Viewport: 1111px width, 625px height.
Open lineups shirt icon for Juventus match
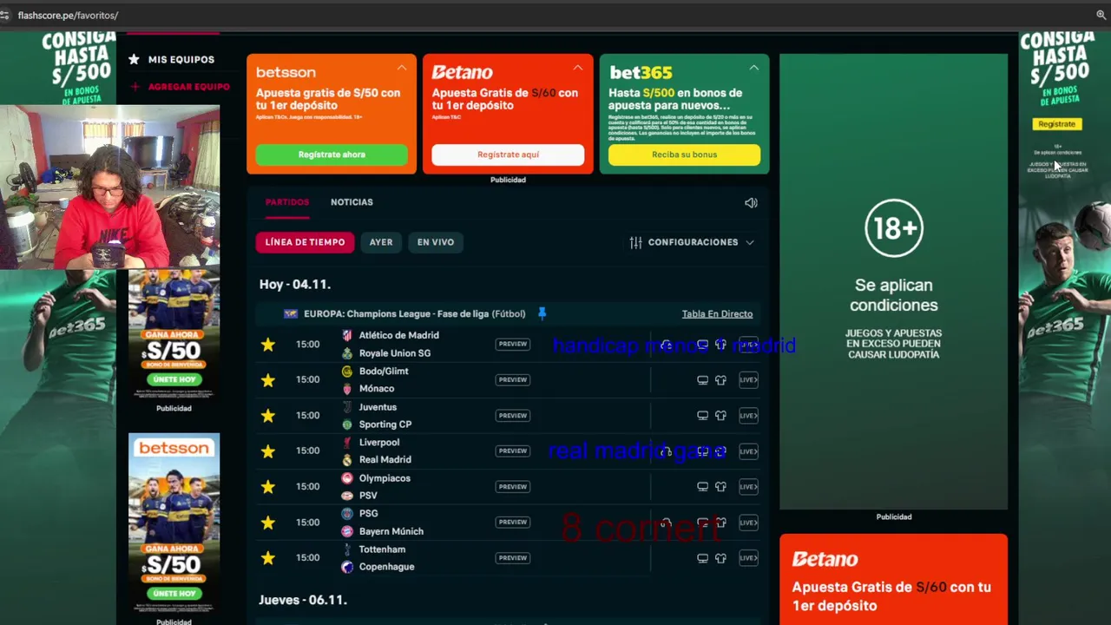pyautogui.click(x=720, y=416)
